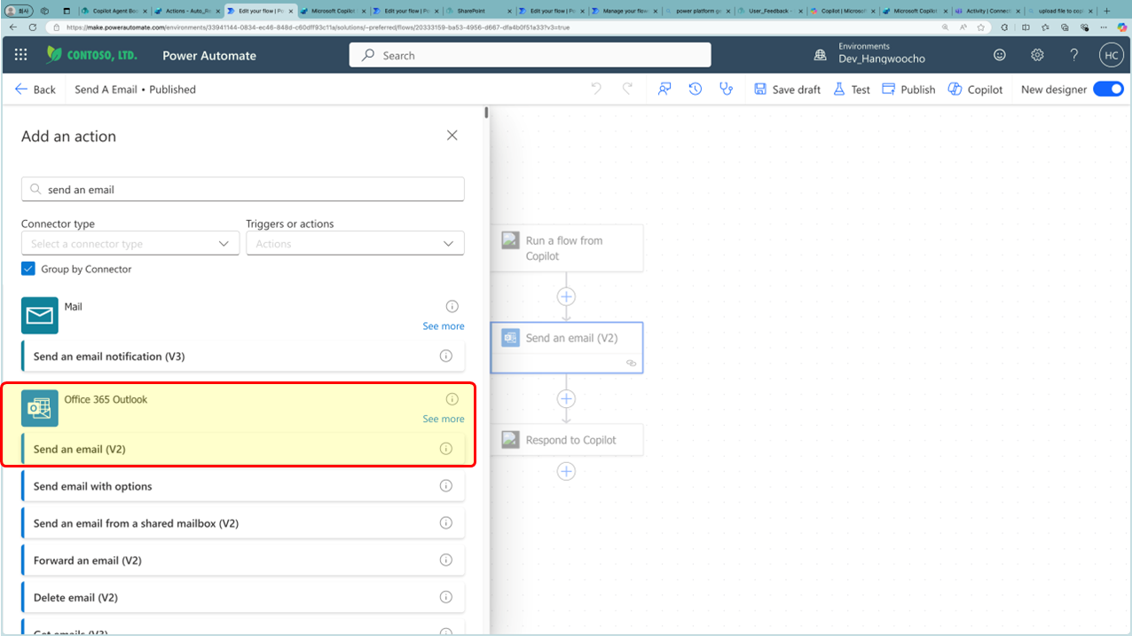Screen dimensions: 1132x636
Task: Open Settings gear in the header
Action: tap(1037, 55)
